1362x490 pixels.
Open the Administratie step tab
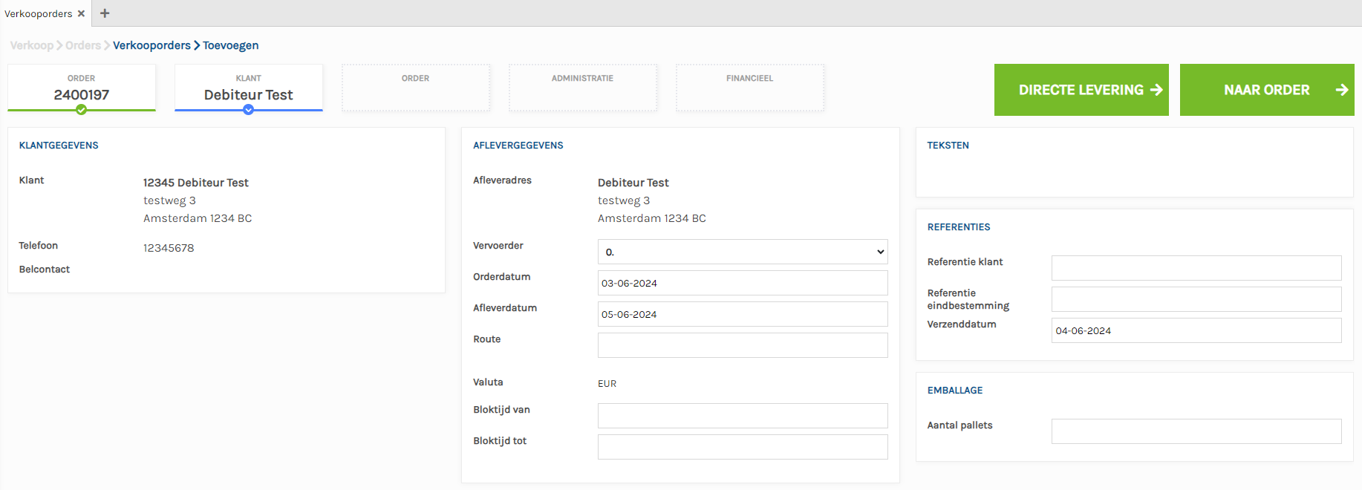(583, 88)
